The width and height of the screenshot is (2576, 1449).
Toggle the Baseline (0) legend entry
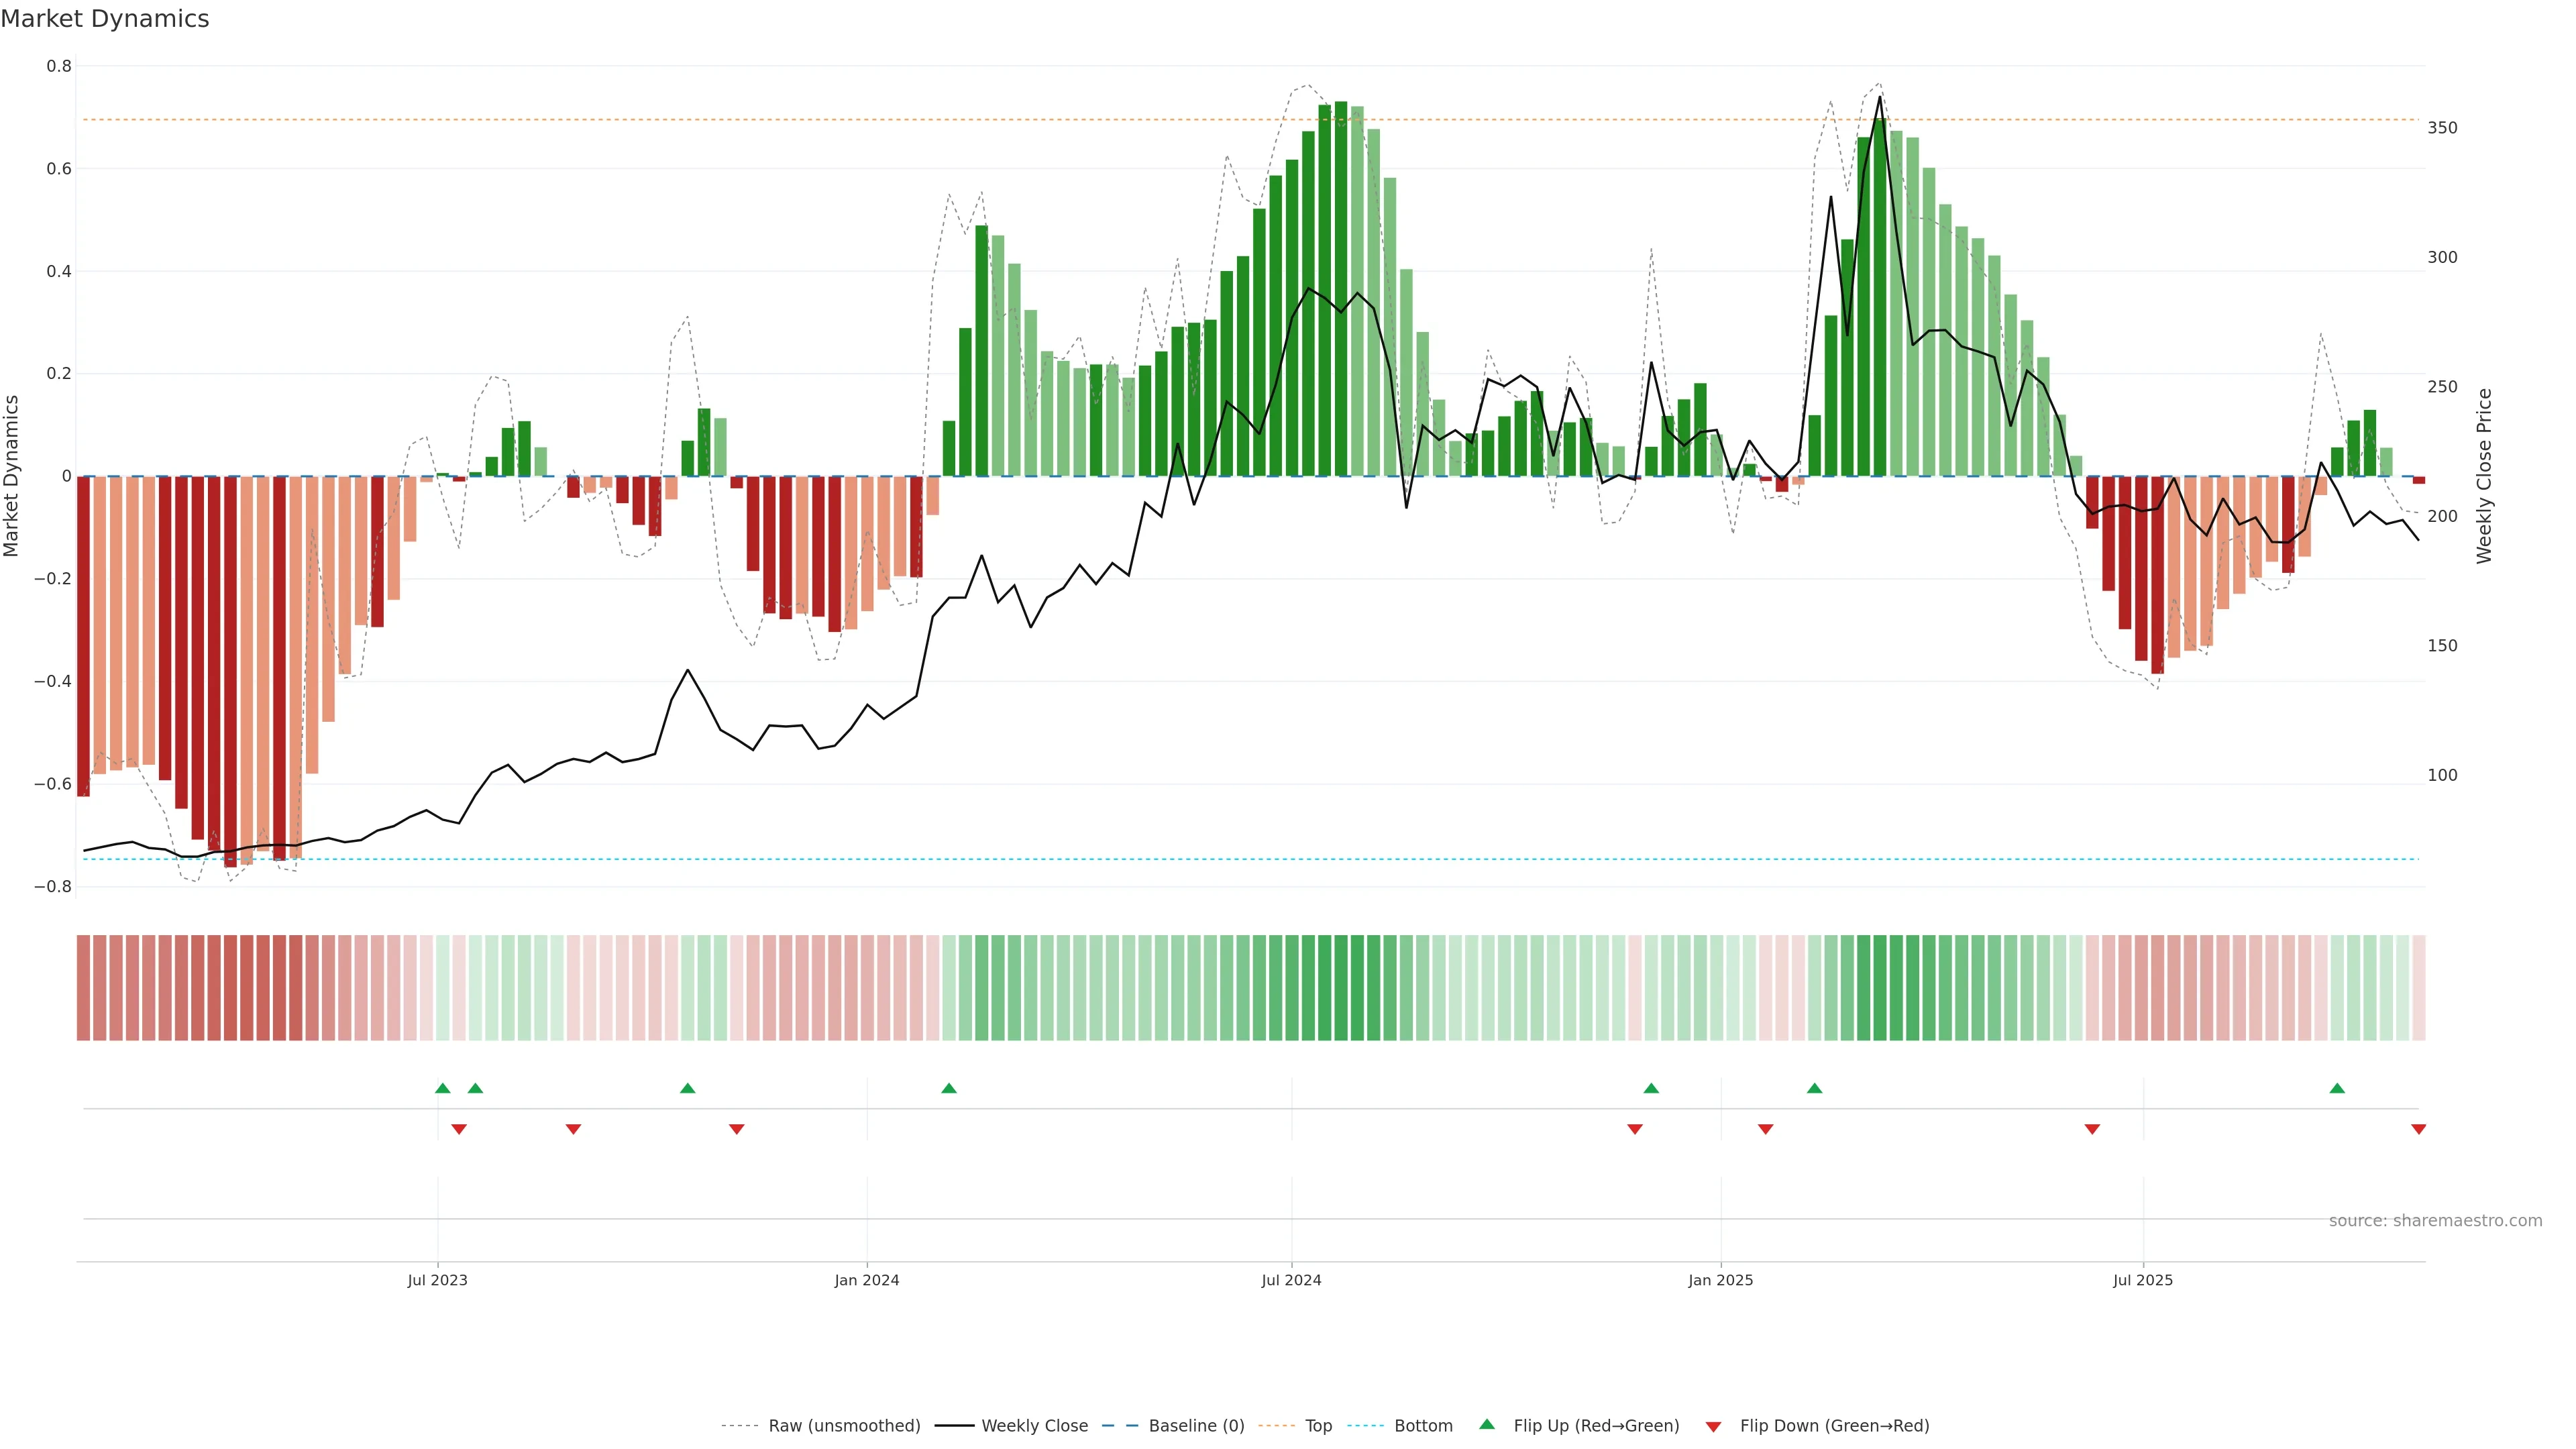tap(1196, 1426)
